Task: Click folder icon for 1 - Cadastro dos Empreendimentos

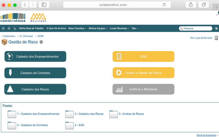Action: tap(12, 114)
